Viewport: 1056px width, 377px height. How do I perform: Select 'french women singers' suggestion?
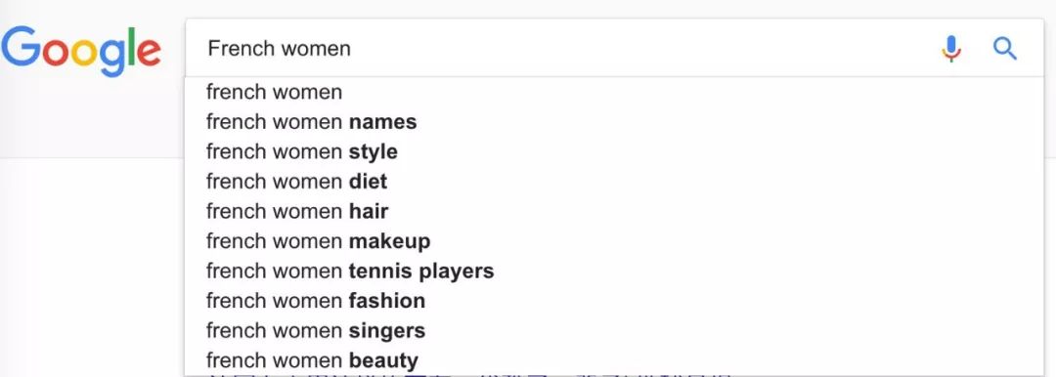tap(614, 330)
